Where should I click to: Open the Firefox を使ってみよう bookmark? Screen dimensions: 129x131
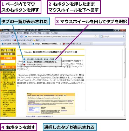pos(23,40)
